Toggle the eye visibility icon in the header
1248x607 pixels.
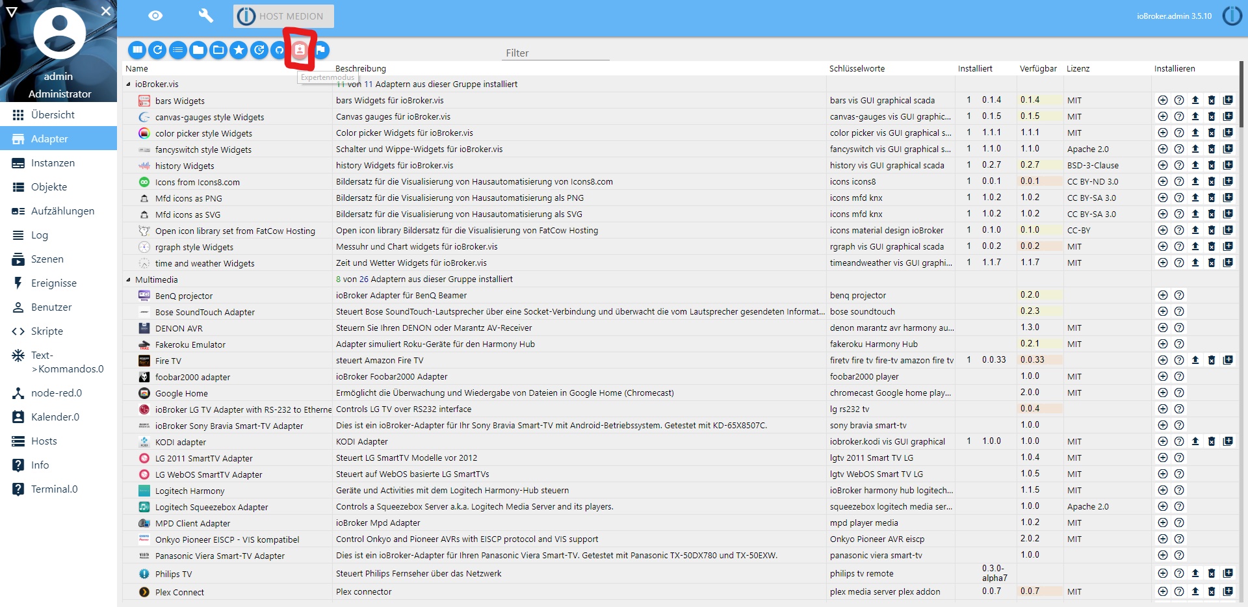tap(155, 16)
